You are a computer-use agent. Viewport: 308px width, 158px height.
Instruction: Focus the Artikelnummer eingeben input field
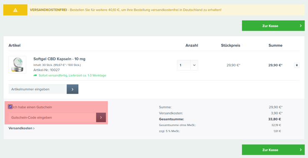click(37, 89)
